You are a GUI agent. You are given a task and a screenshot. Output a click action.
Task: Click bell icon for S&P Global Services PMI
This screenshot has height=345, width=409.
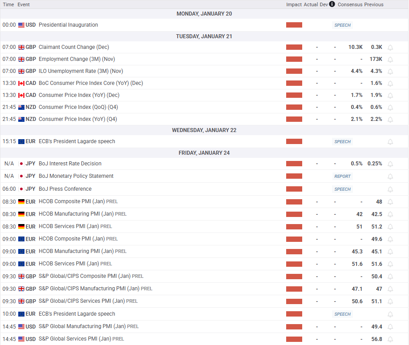coord(390,339)
